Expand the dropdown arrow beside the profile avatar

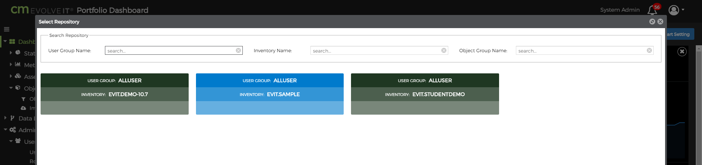pyautogui.click(x=683, y=10)
